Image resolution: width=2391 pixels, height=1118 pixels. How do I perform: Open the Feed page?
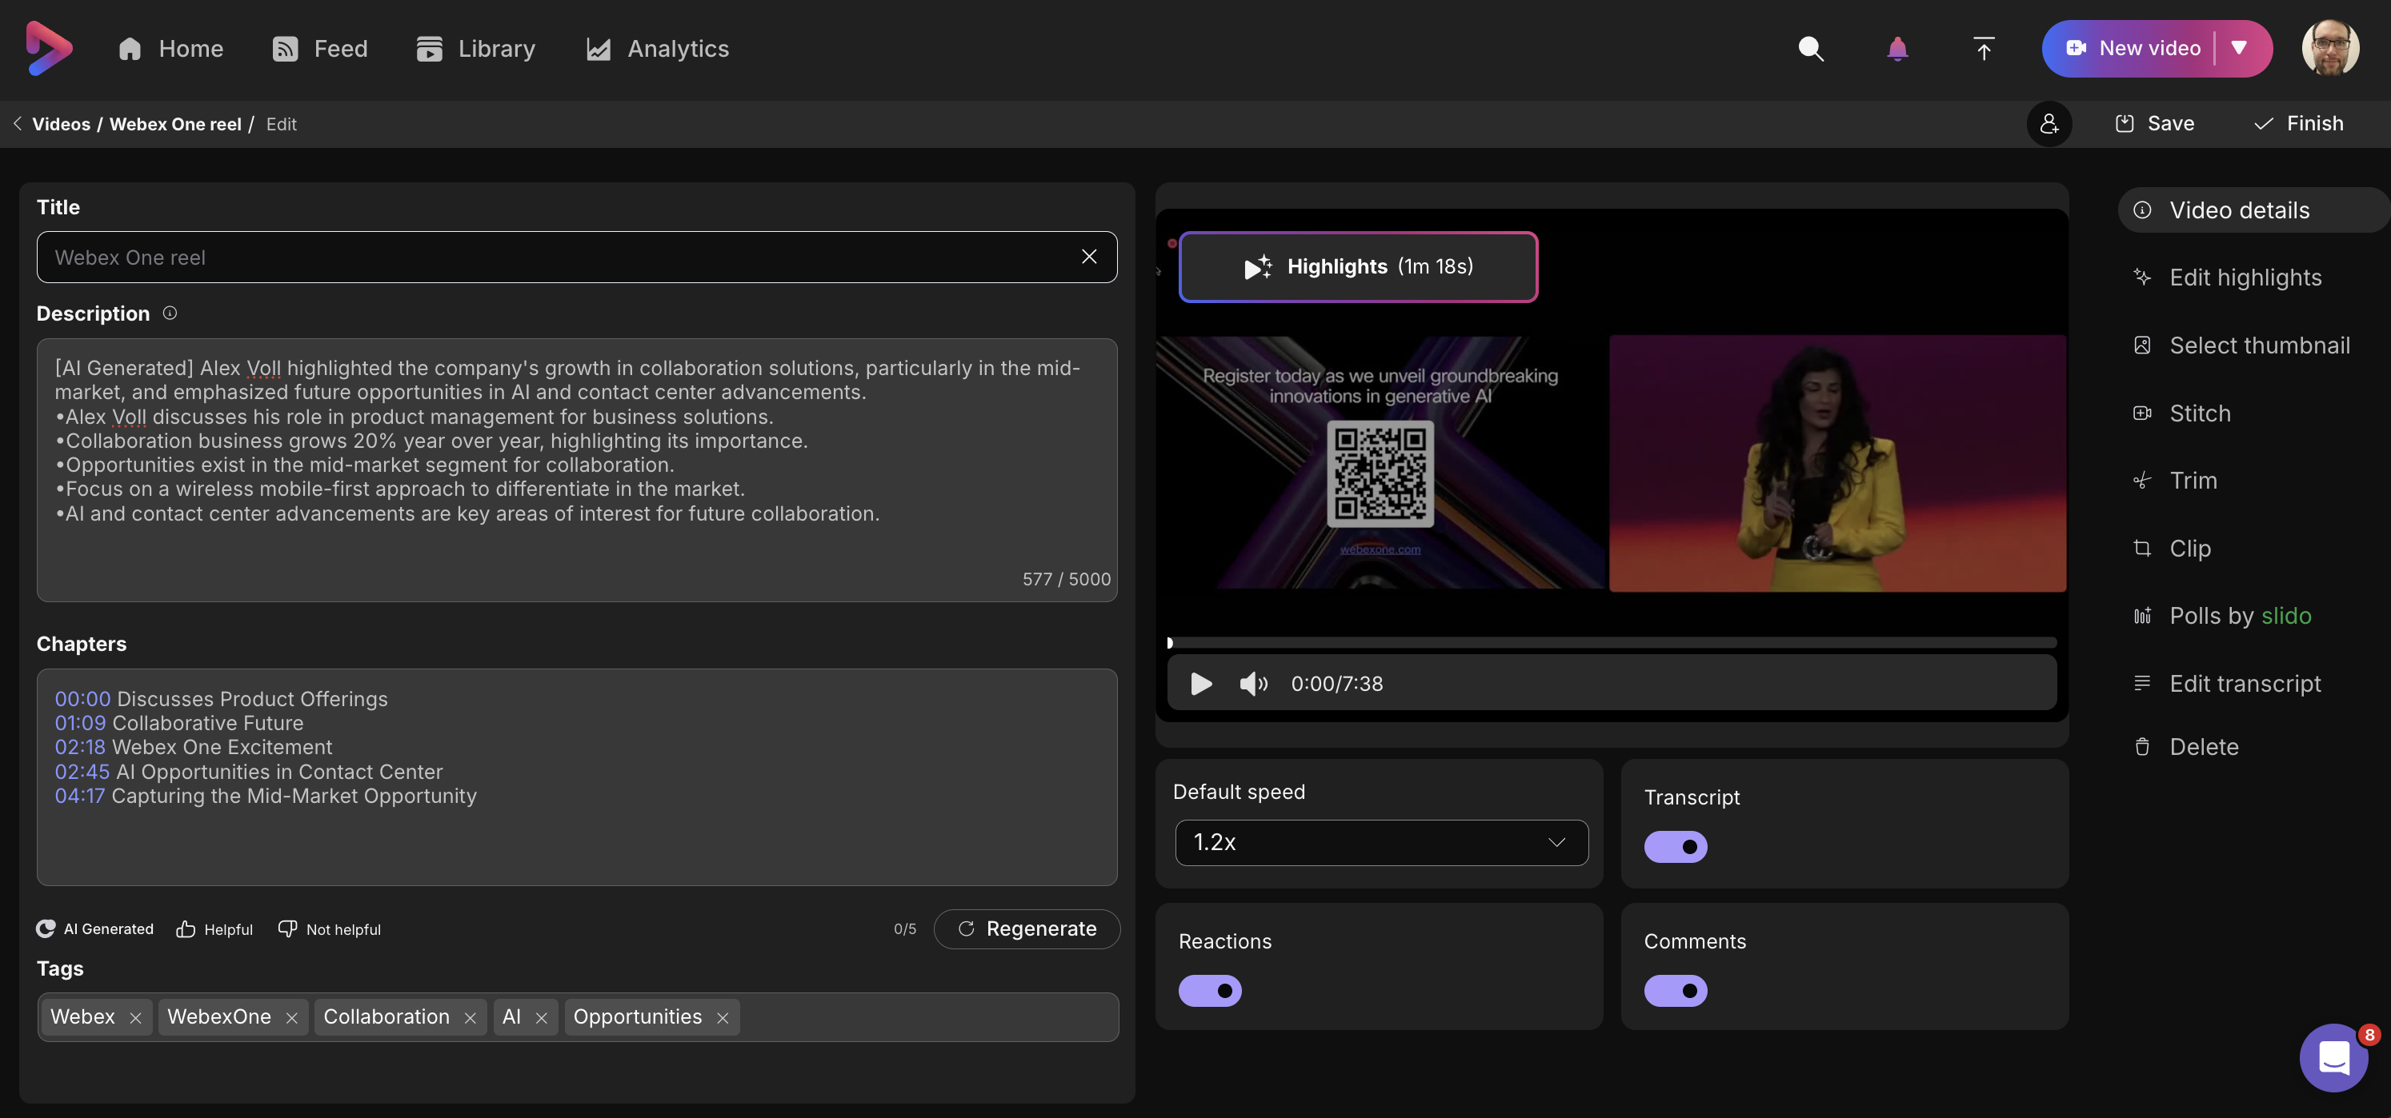319,48
